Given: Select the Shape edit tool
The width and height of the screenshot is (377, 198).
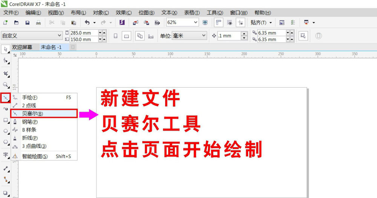Looking at the screenshot, I should coord(6,61).
